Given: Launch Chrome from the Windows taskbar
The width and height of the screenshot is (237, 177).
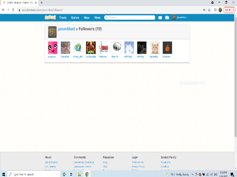Looking at the screenshot, I should point(87,174).
